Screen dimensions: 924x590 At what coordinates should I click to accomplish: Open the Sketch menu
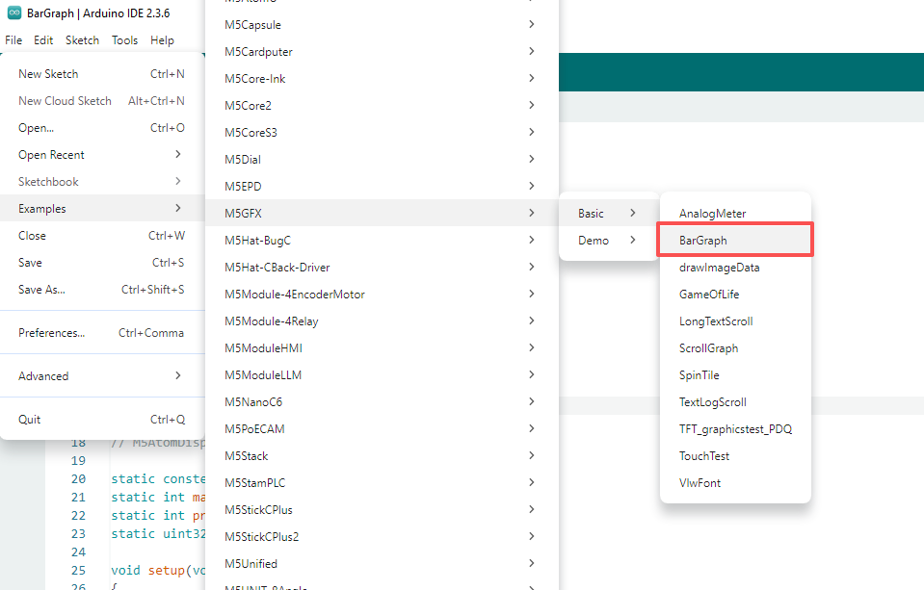(82, 40)
